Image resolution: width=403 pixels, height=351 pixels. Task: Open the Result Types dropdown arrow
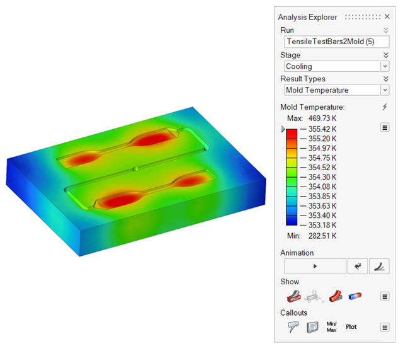pyautogui.click(x=384, y=90)
